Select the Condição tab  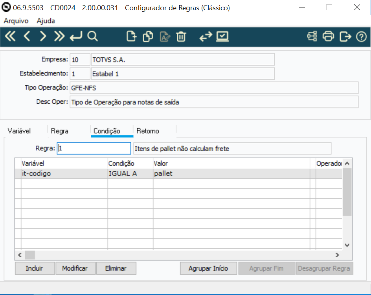[x=107, y=131]
